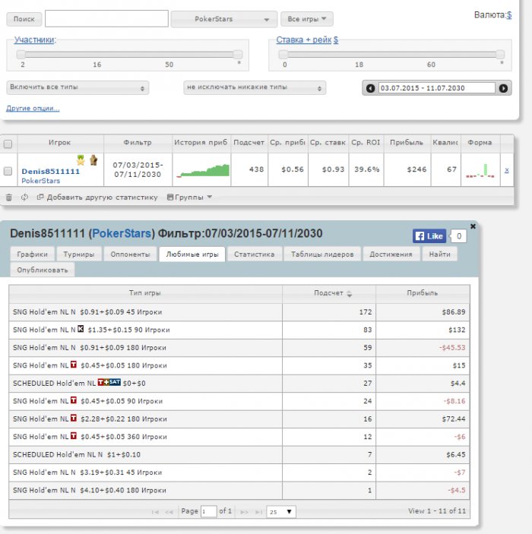Open the Все игры games dropdown
The image size is (532, 534).
(x=307, y=19)
